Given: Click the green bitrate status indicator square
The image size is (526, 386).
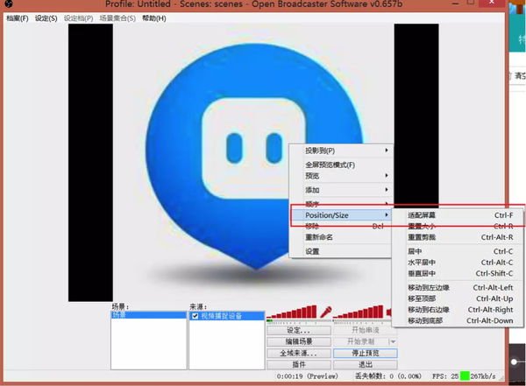Looking at the screenshot, I should tap(465, 376).
